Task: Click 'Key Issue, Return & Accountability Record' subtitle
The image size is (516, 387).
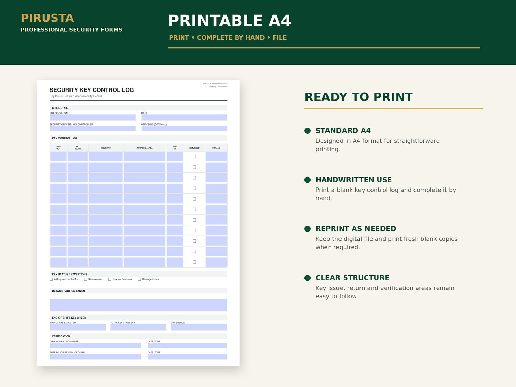Action: [x=76, y=96]
